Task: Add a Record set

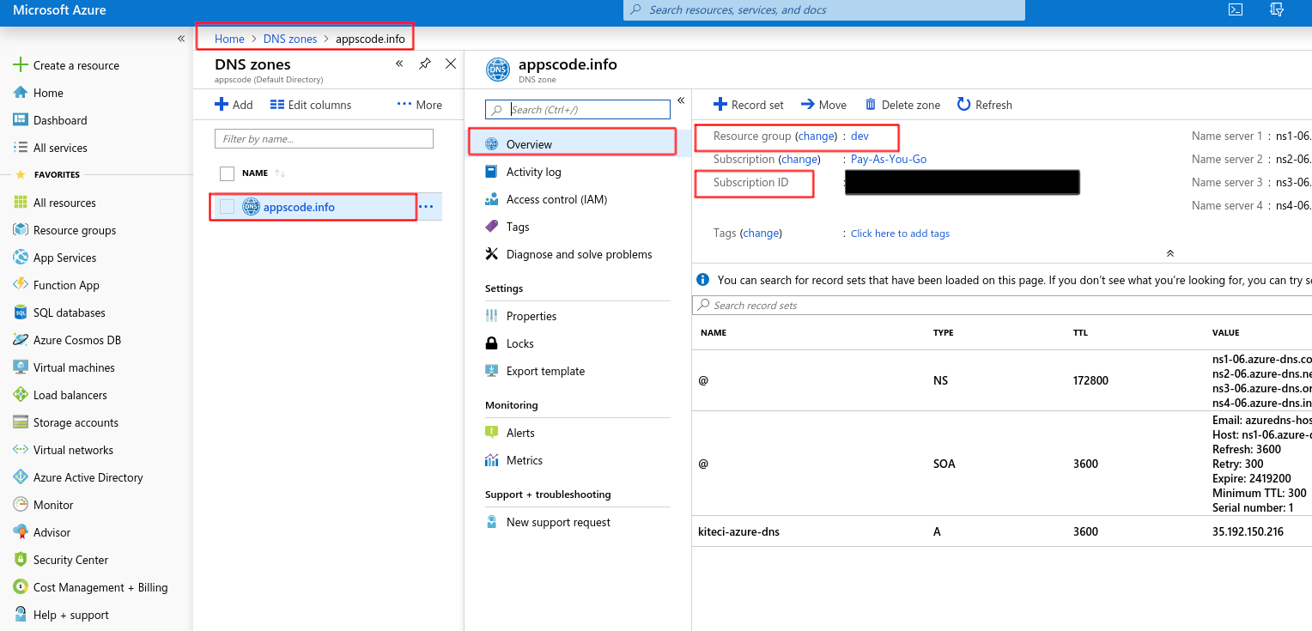Action: 749,105
